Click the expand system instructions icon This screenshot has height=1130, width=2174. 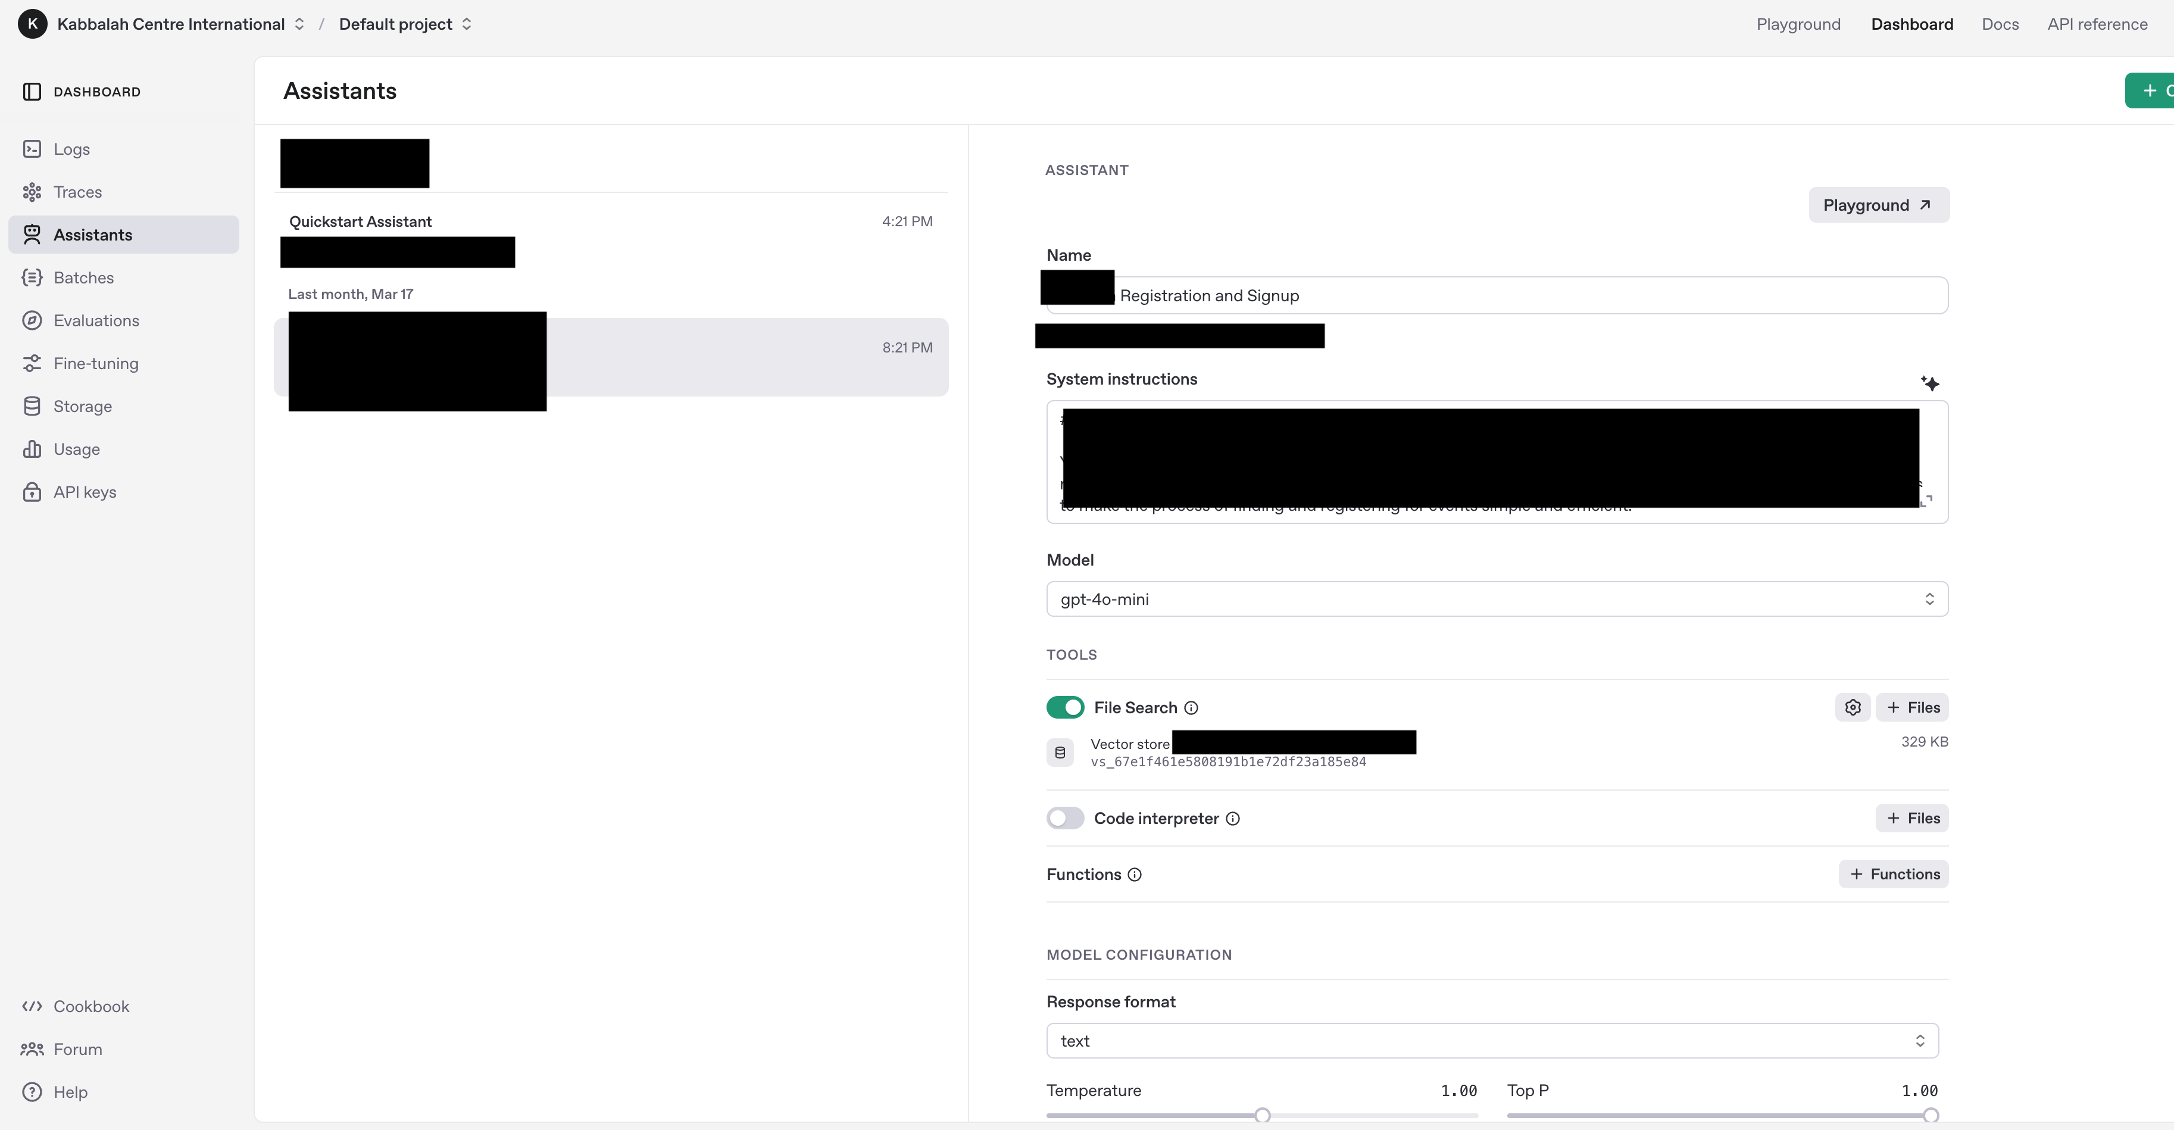pyautogui.click(x=1927, y=501)
